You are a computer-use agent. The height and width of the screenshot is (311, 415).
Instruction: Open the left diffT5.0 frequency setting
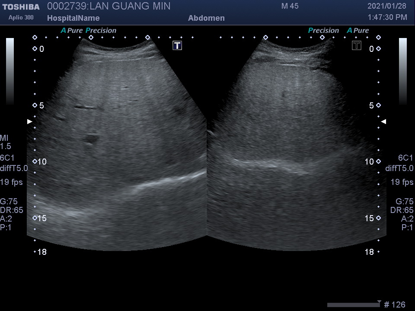pyautogui.click(x=14, y=168)
